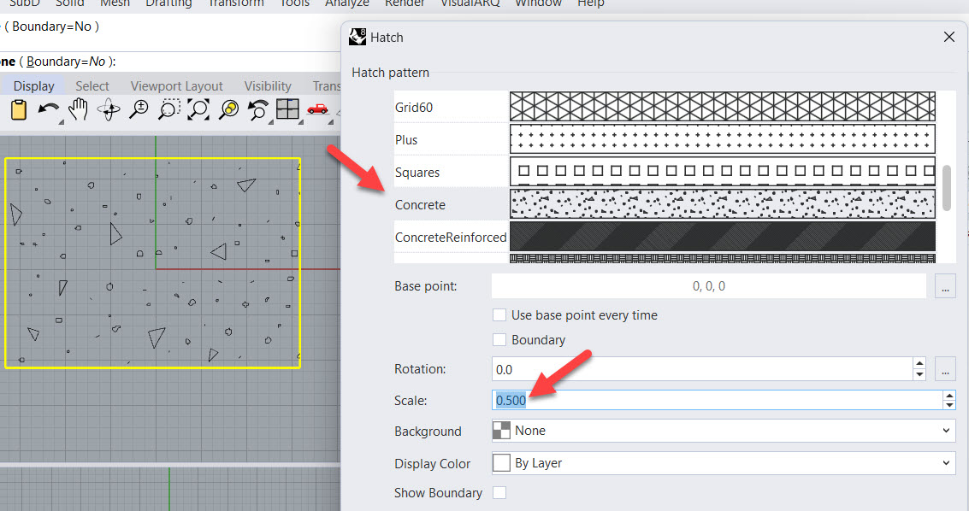The height and width of the screenshot is (511, 969).
Task: Click the red car icon
Action: pyautogui.click(x=317, y=109)
